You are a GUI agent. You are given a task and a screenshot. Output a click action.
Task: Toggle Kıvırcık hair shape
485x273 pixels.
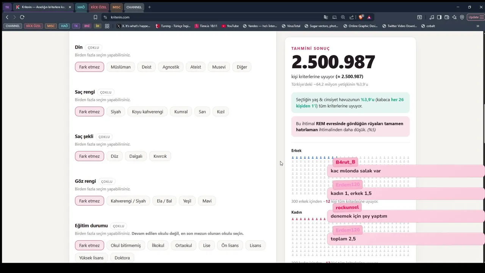tap(160, 156)
